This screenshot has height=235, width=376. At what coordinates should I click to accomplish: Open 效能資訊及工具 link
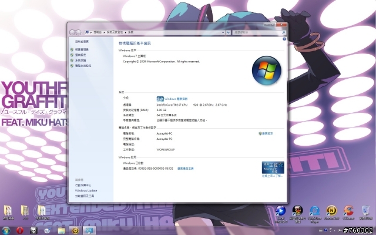(85, 196)
